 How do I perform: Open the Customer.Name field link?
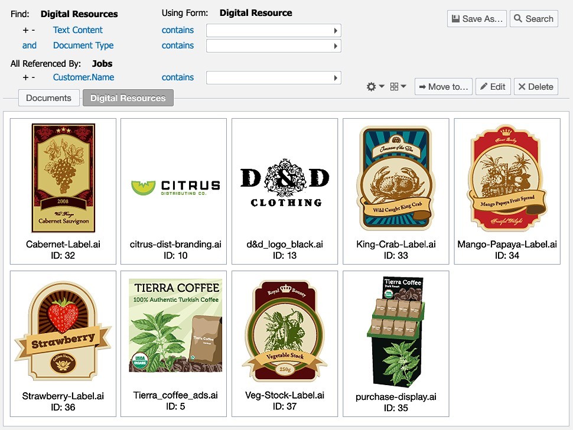pos(84,77)
